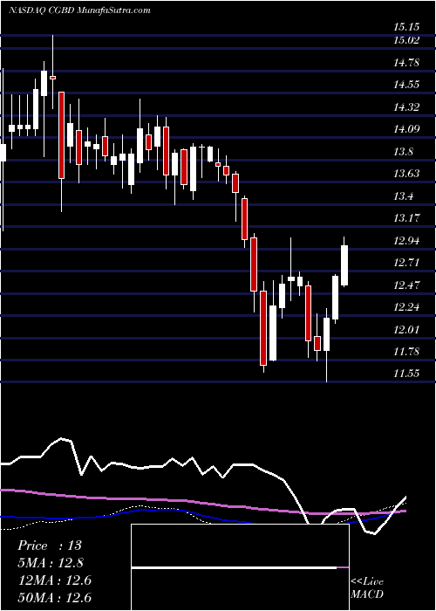Click the Price : 13 readout
436x611 pixels.
tap(50, 546)
